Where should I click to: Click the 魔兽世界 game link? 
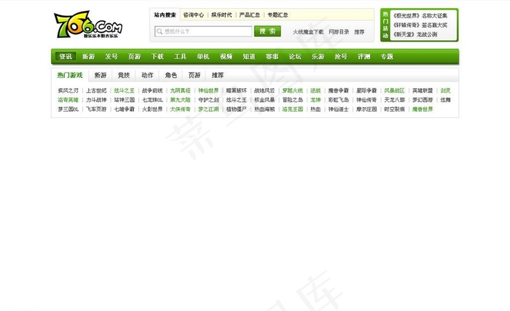(423, 109)
